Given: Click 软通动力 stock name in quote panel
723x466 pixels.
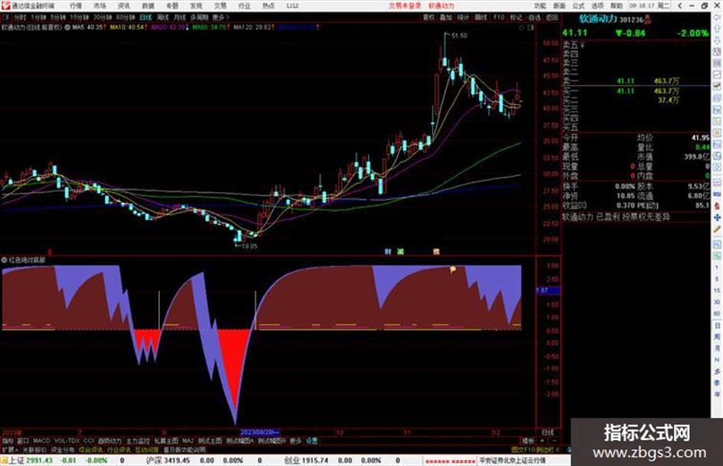Looking at the screenshot, I should click(598, 19).
